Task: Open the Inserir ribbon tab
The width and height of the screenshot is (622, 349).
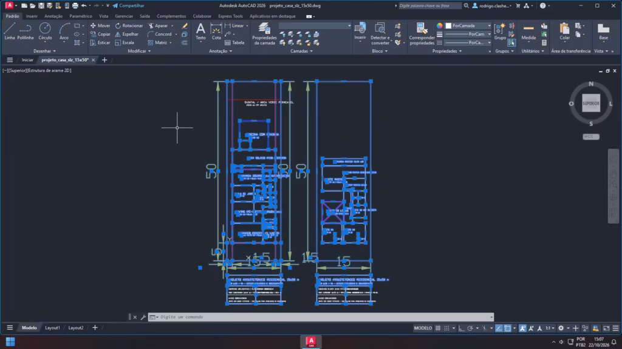Action: [32, 16]
